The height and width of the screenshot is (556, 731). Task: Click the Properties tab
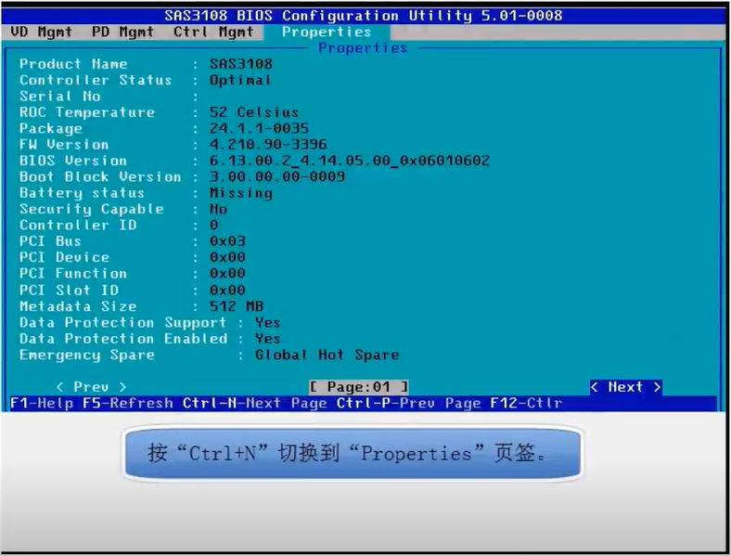pyautogui.click(x=327, y=32)
